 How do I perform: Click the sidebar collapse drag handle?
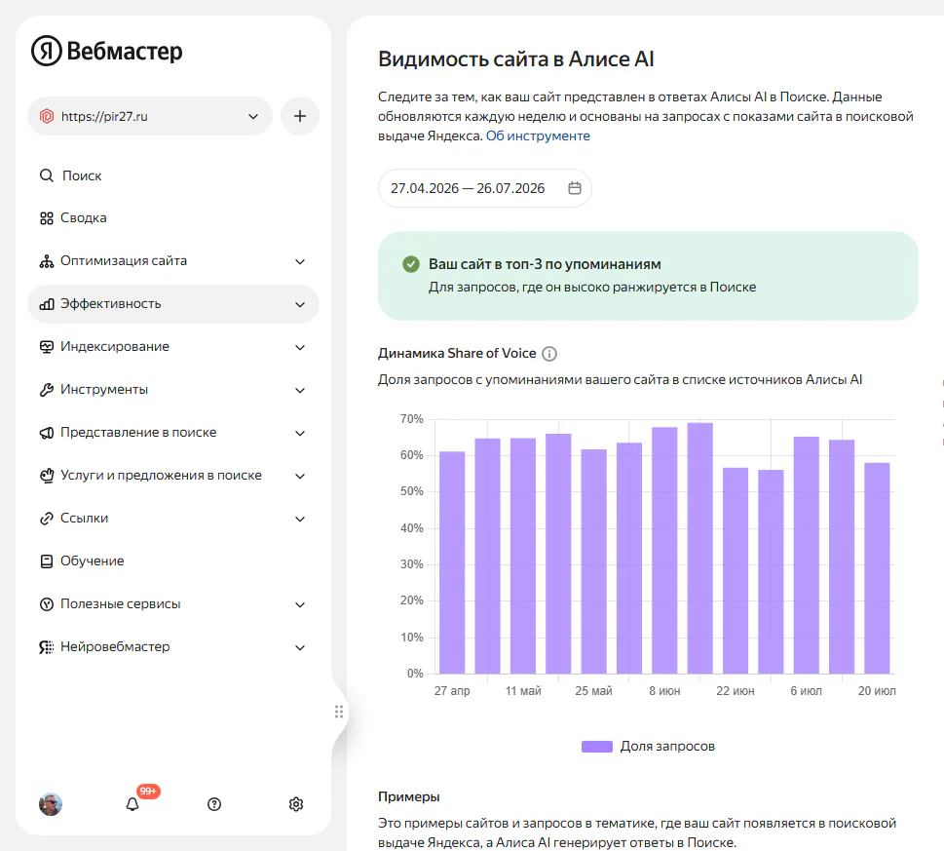(339, 712)
